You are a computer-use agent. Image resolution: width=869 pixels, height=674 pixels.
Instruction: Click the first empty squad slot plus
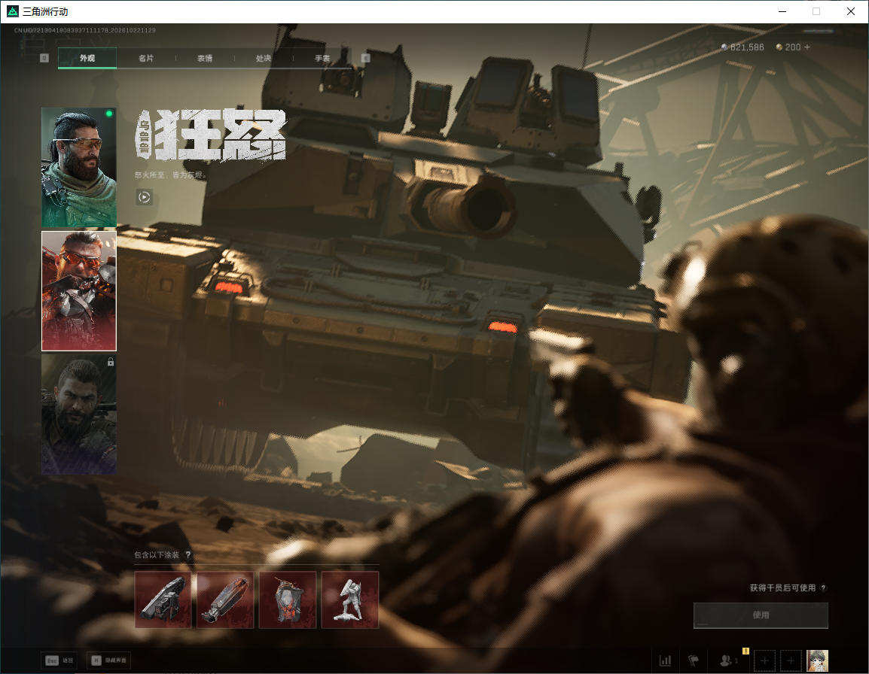pyautogui.click(x=764, y=660)
